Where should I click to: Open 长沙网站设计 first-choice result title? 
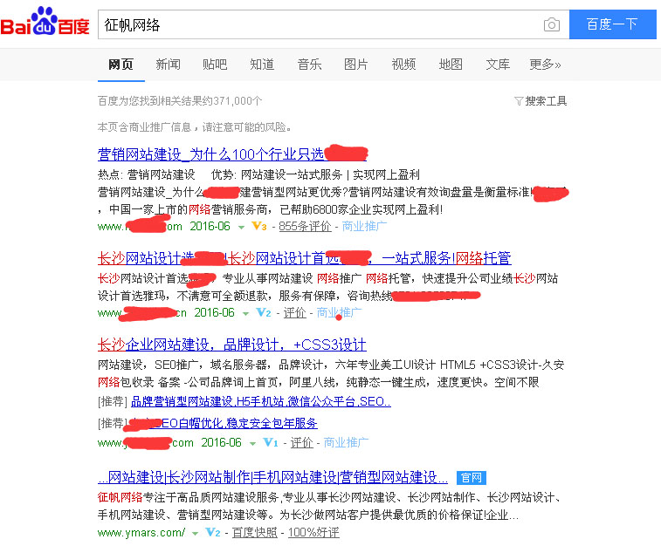click(x=305, y=258)
